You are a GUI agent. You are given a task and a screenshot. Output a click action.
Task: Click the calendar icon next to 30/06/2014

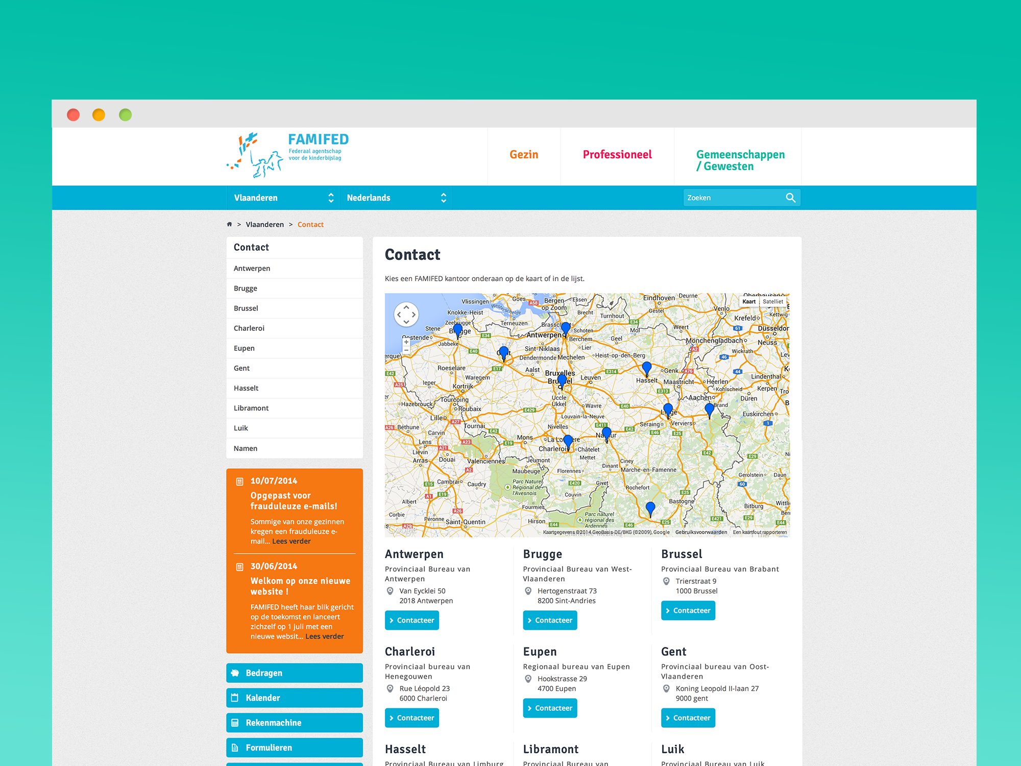239,566
